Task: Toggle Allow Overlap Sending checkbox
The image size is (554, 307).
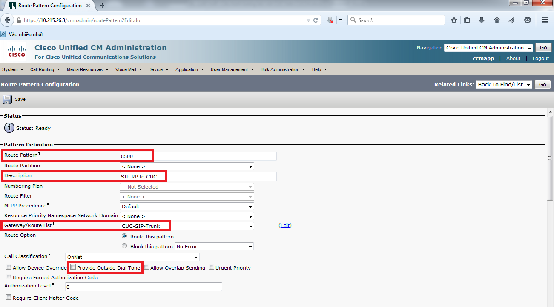Action: [146, 267]
